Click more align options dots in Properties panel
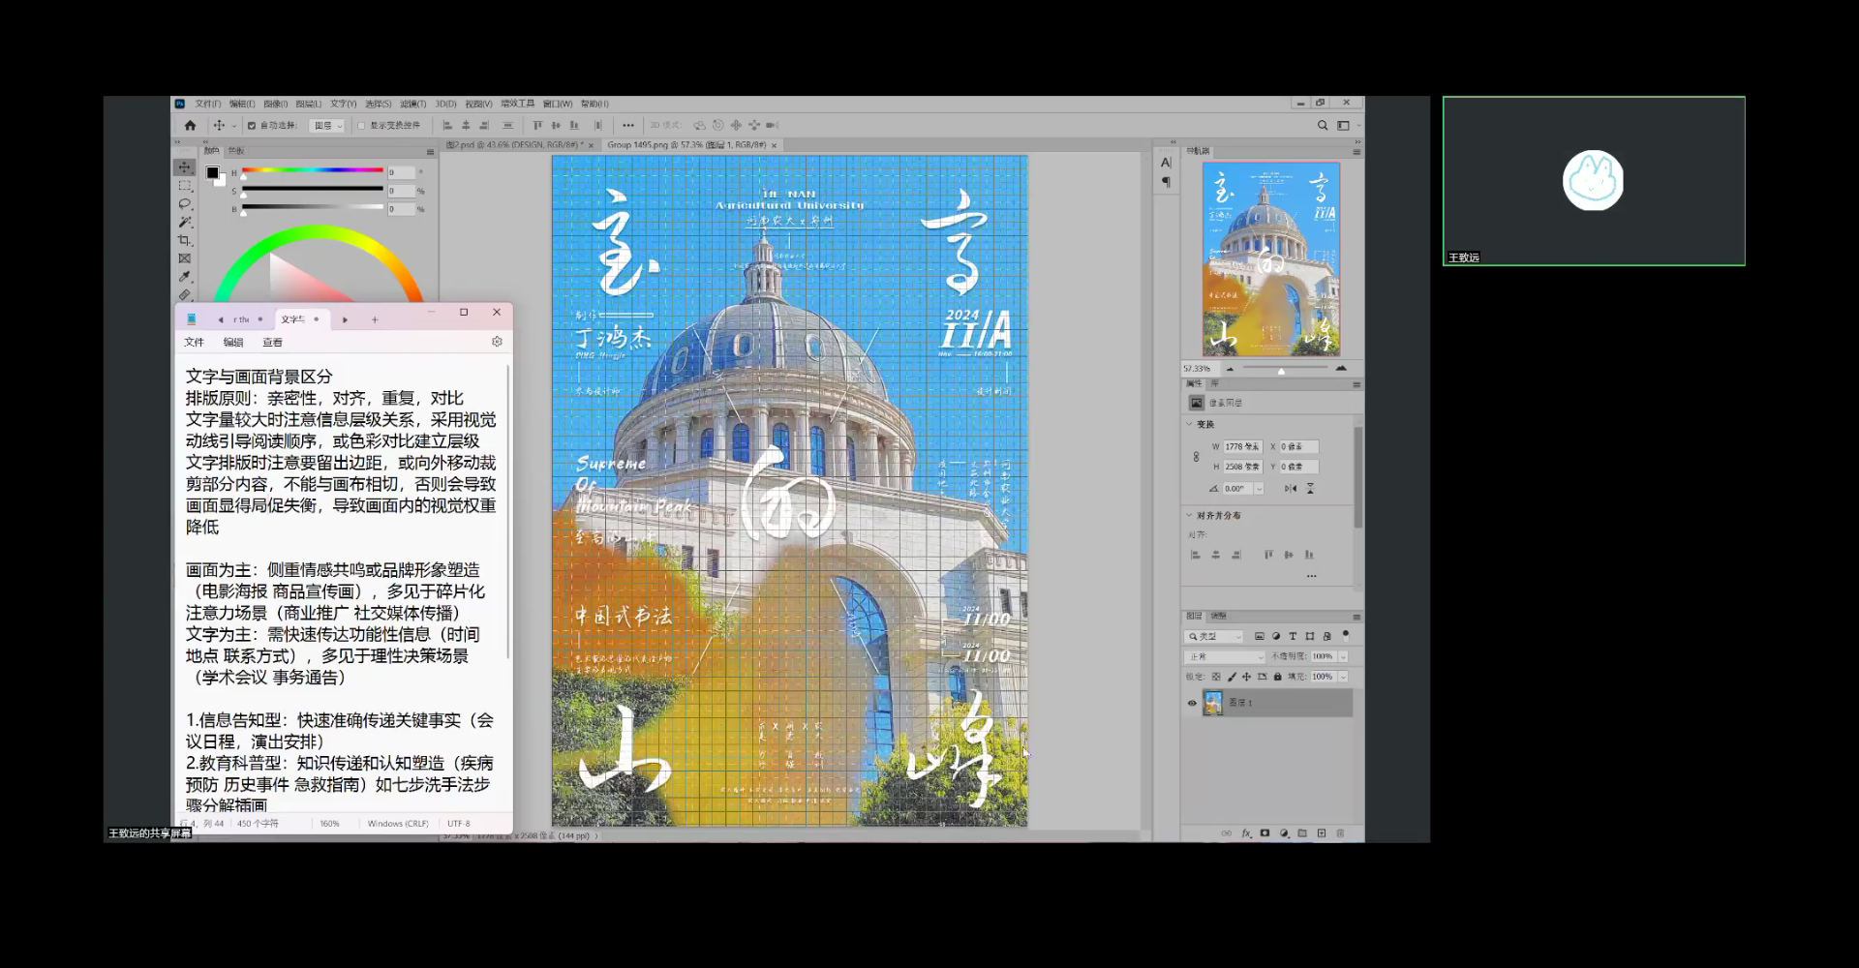Screen dimensions: 1859x968 [1311, 576]
